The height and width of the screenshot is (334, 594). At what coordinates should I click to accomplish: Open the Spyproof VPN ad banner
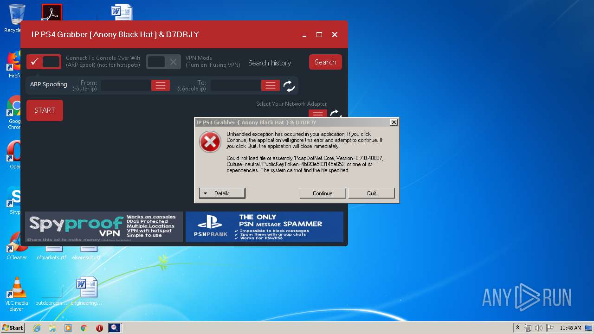point(104,227)
